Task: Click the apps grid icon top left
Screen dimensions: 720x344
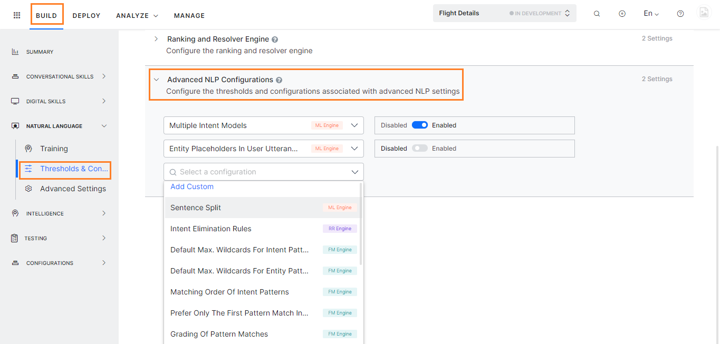Action: point(16,14)
